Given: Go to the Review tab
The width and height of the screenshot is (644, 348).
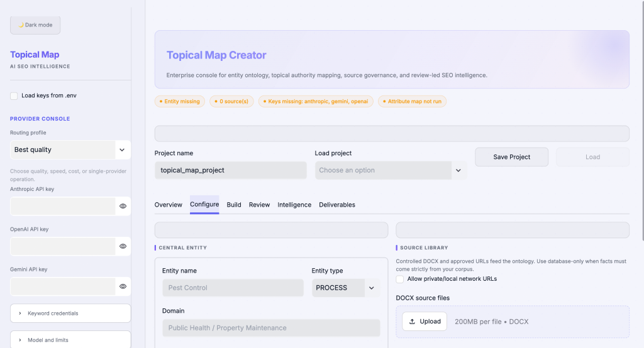Looking at the screenshot, I should (x=259, y=205).
